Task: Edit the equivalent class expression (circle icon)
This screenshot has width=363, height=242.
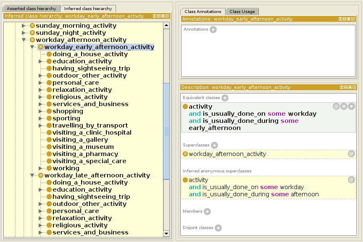Action: (351, 107)
